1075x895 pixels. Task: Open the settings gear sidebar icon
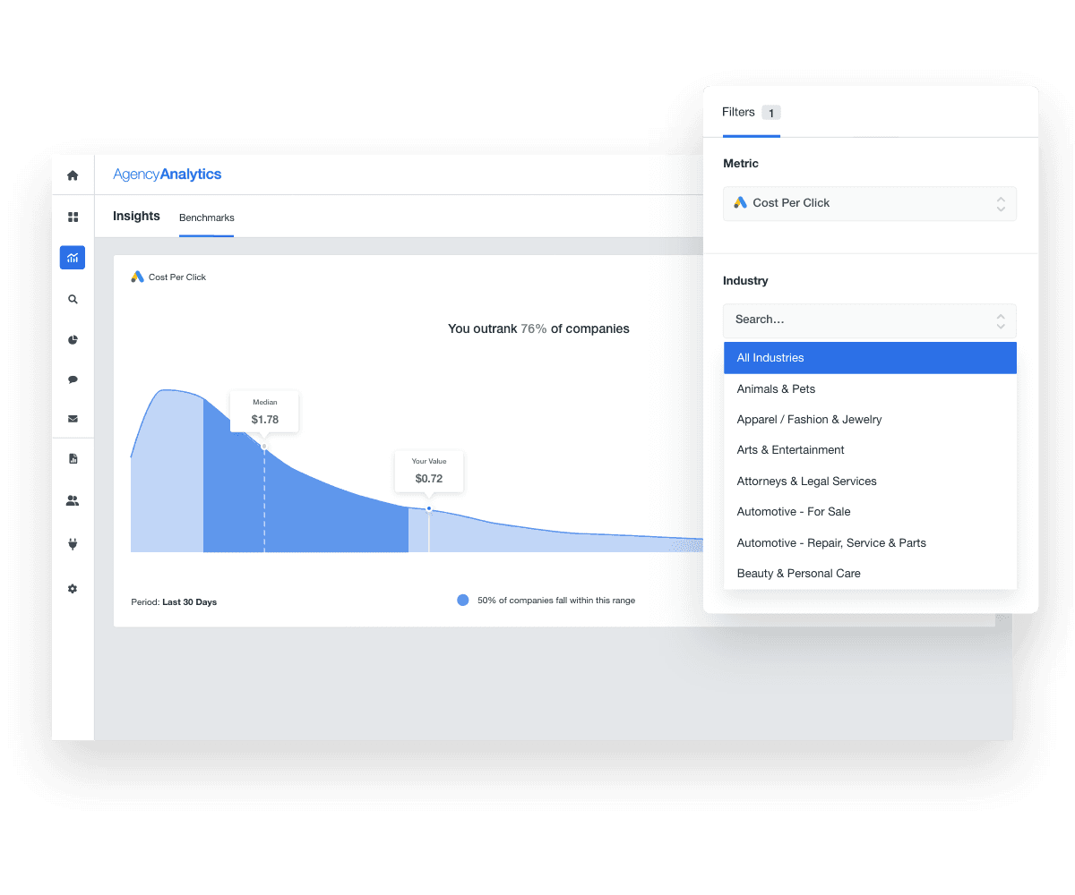tap(73, 589)
